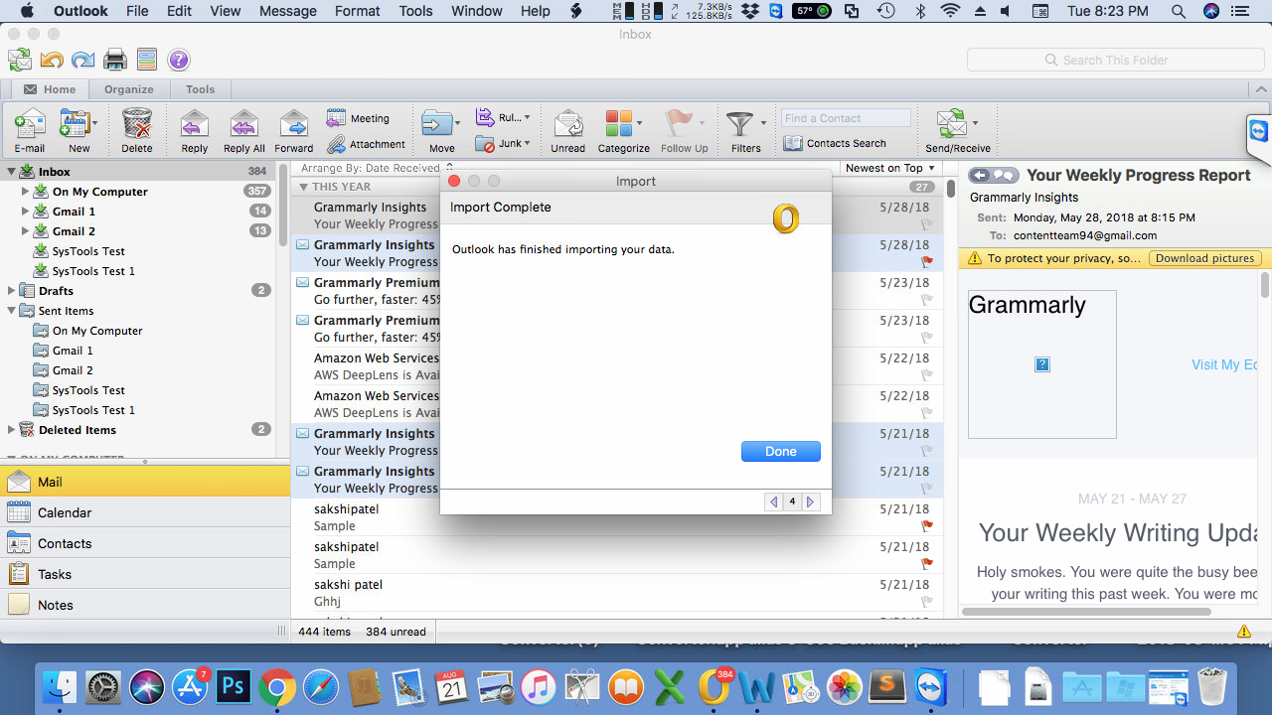Open the Newest on Top sort dropdown
The image size is (1272, 715).
click(889, 168)
